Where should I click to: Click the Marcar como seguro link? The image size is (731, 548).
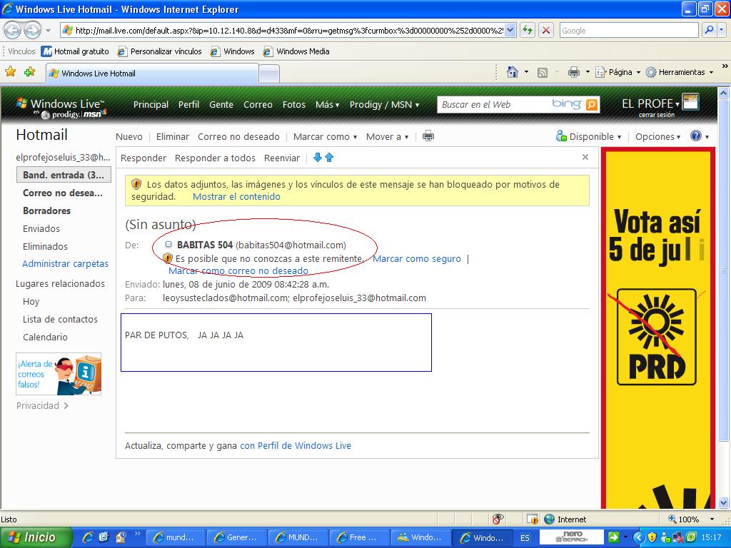pyautogui.click(x=417, y=258)
